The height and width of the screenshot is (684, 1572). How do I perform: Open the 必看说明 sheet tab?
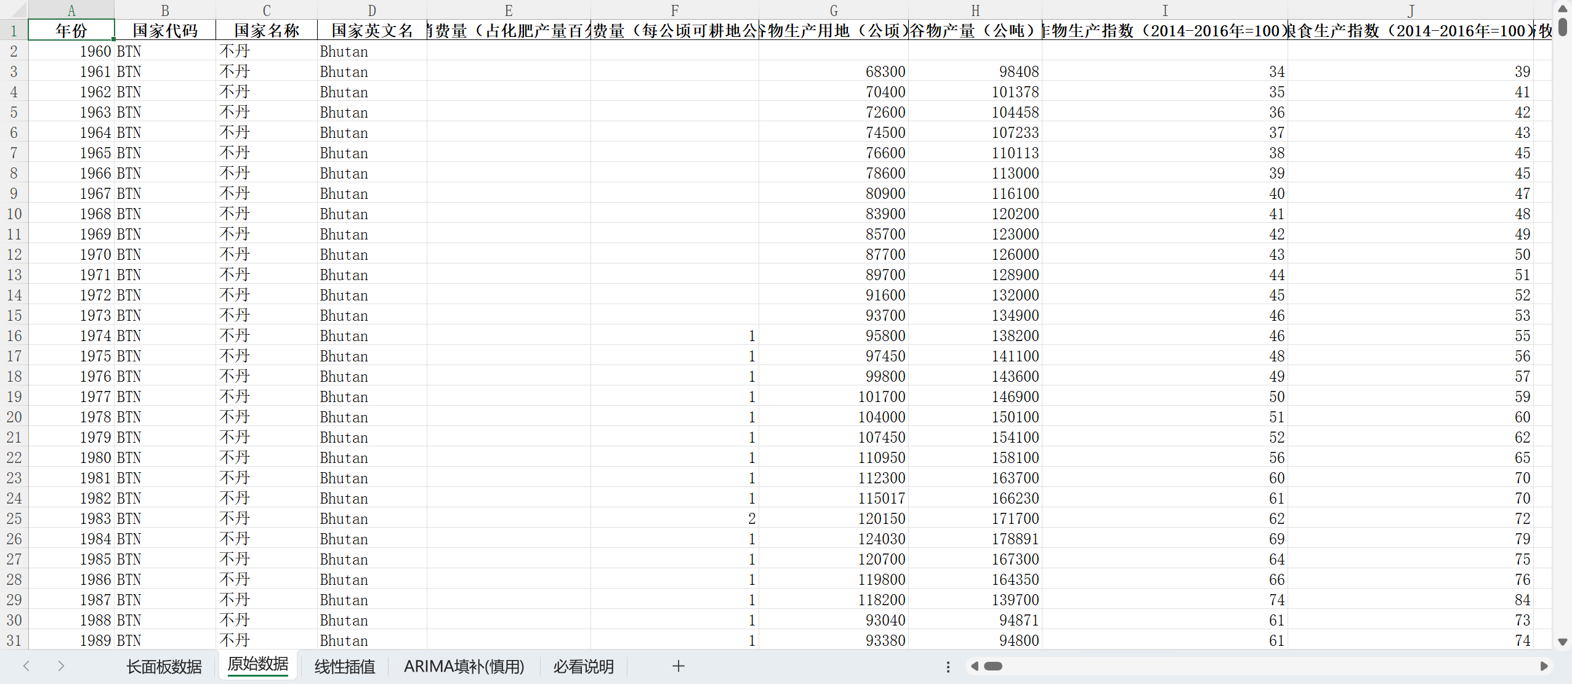click(x=583, y=667)
